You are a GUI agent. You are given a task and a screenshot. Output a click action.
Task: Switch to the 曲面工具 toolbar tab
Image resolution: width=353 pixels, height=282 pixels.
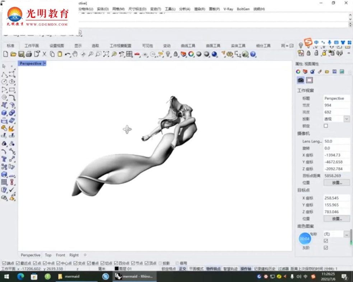[213, 46]
